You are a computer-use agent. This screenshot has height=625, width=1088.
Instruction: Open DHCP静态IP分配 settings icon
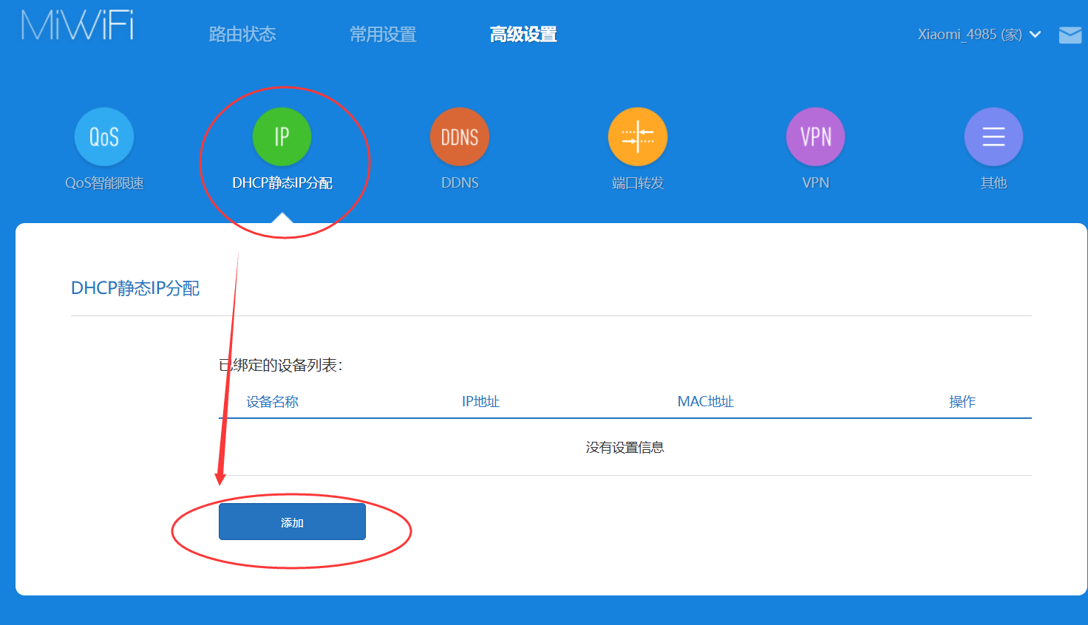[282, 137]
